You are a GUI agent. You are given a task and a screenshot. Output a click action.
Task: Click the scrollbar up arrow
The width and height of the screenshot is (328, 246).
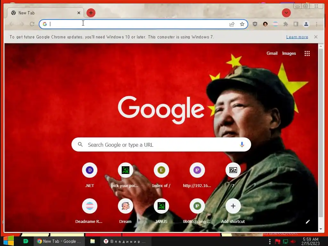point(321,45)
